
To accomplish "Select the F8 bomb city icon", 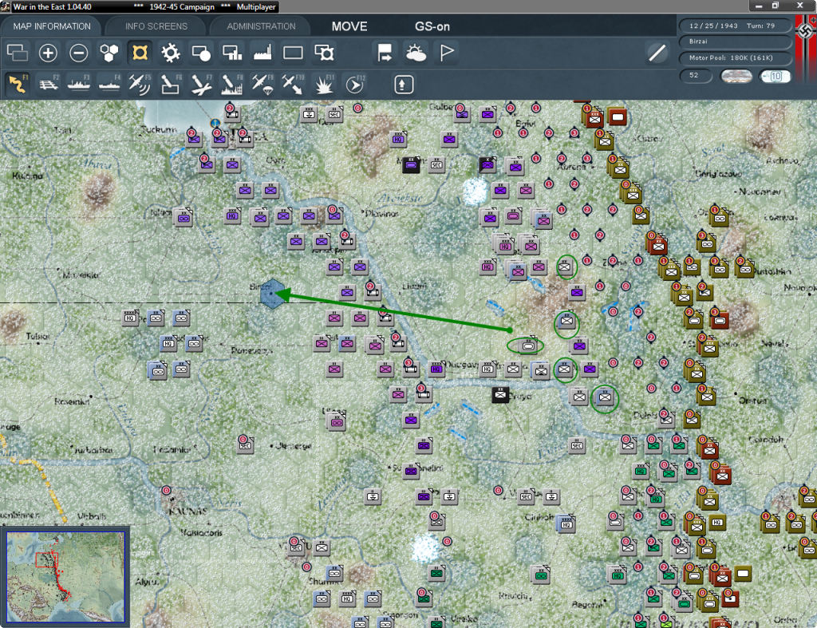I will [232, 85].
